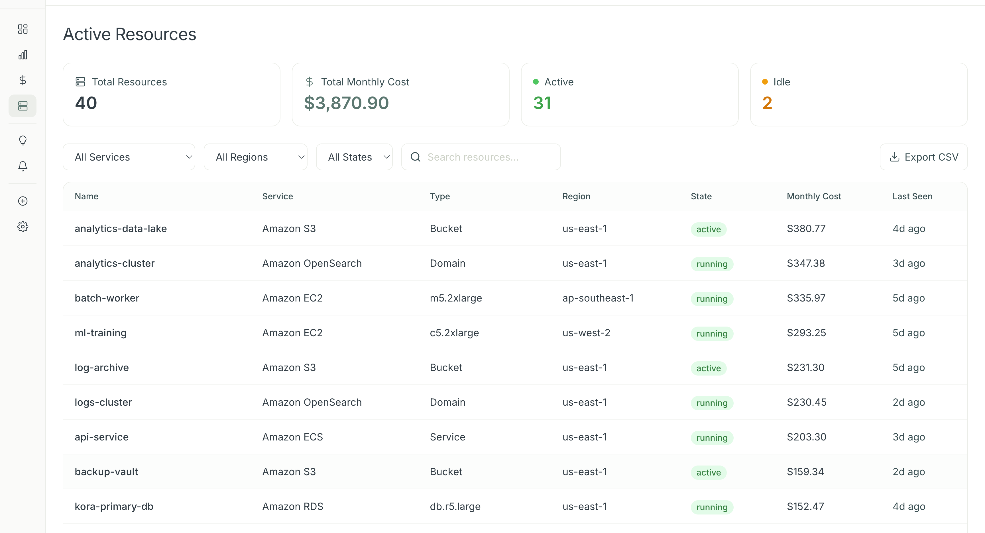
Task: Click active badge in backup-vault row
Action: [x=708, y=473]
